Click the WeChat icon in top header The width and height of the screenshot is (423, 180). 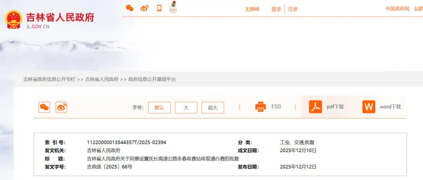click(x=130, y=8)
